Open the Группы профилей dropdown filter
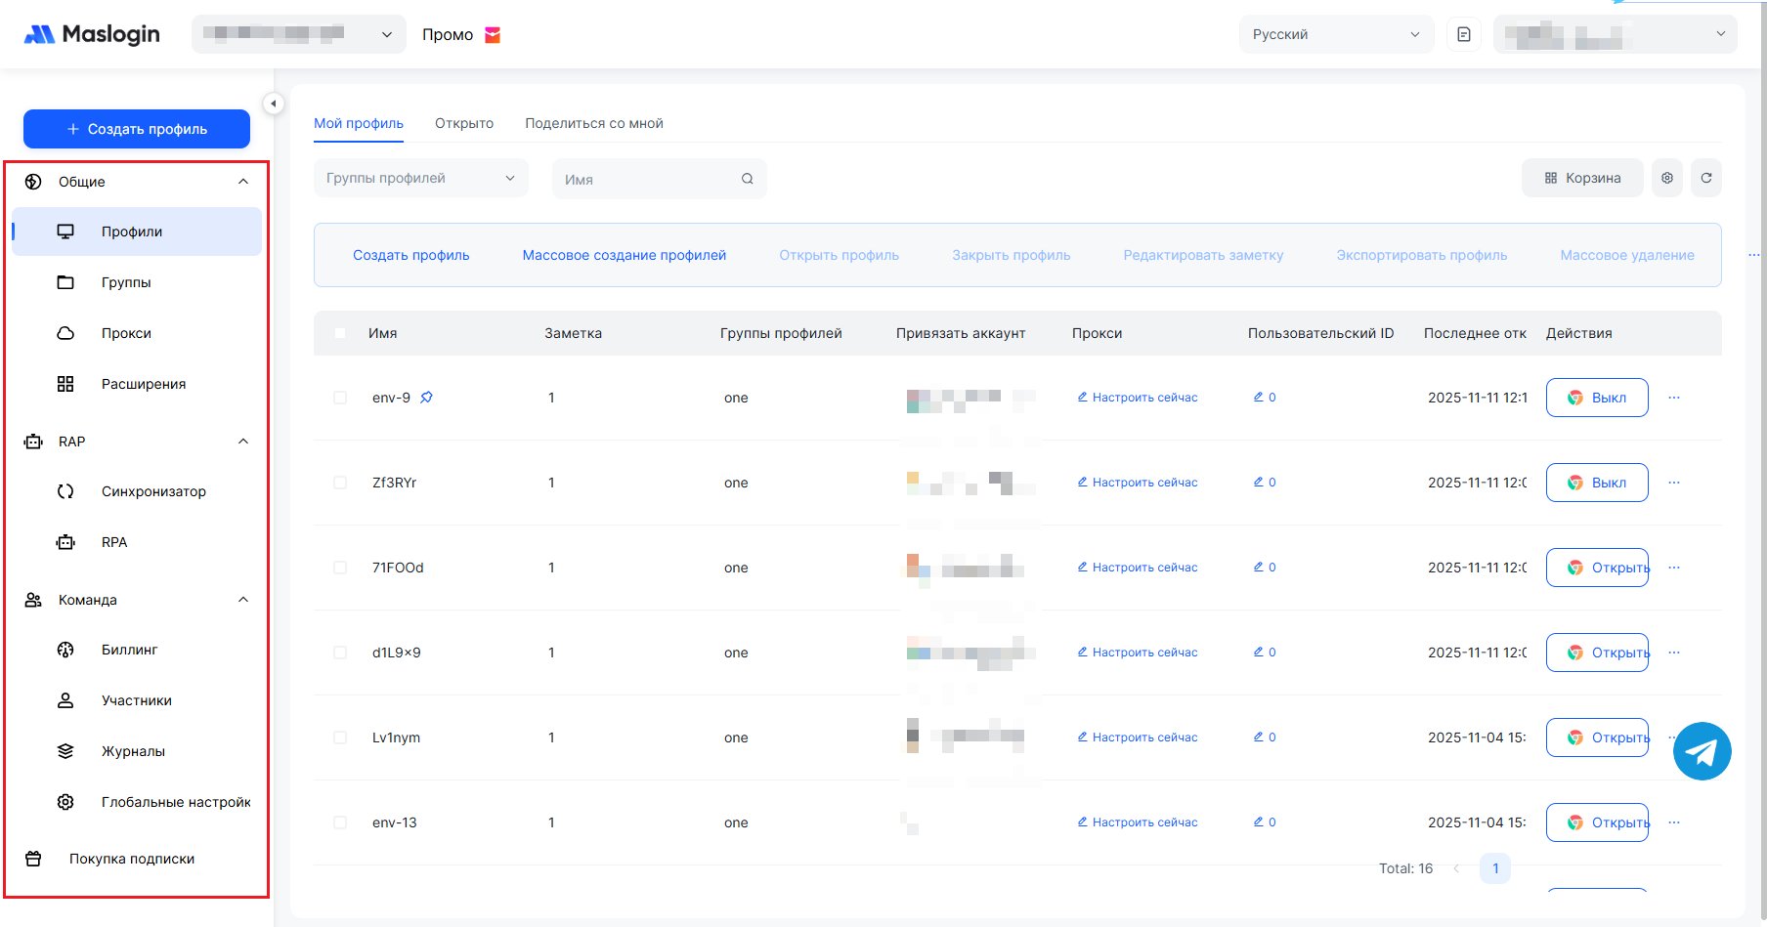Screen dimensions: 1767x927 click(420, 178)
